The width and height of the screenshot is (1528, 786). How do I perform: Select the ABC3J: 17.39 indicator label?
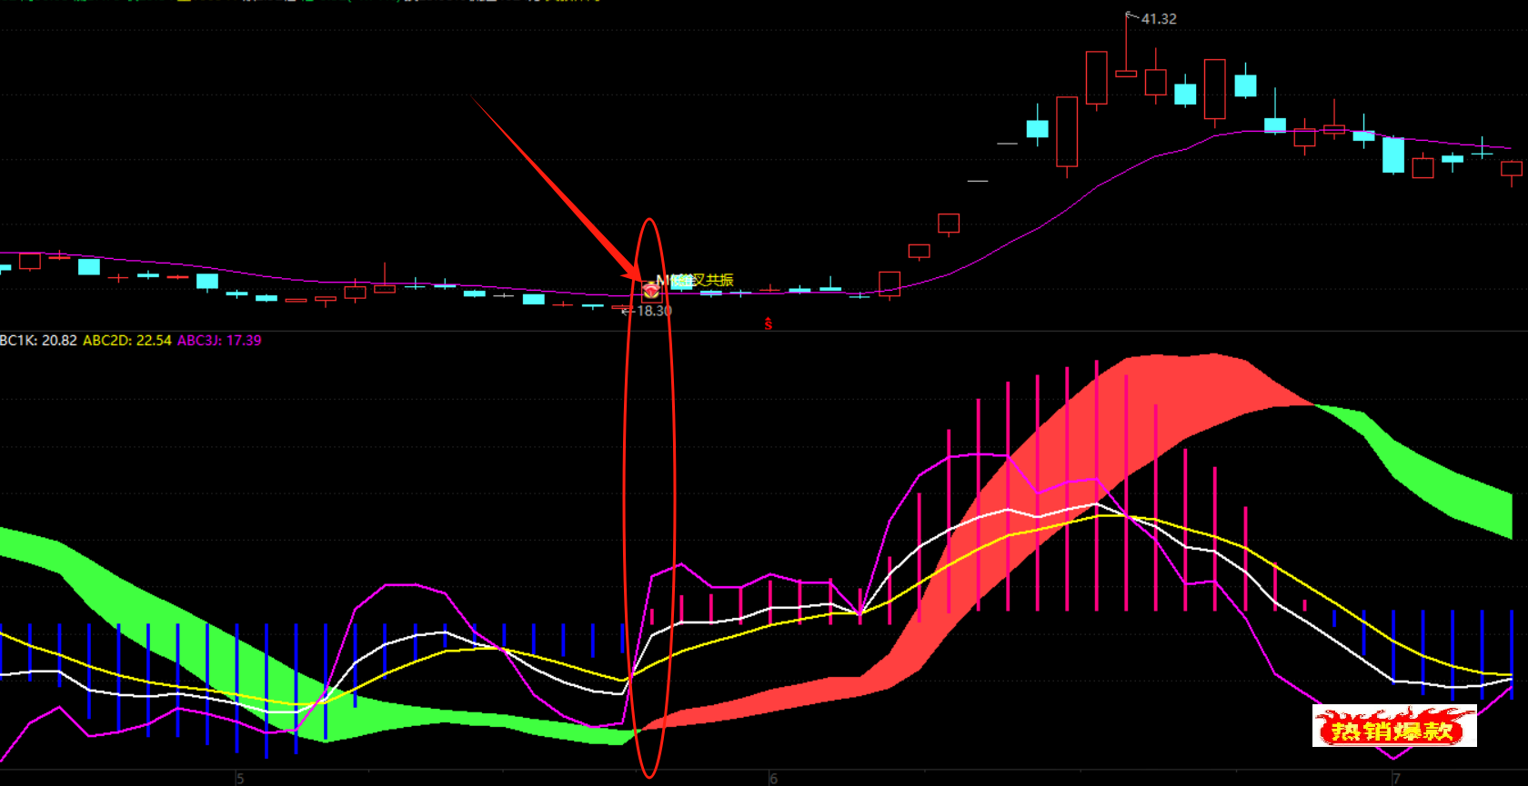[x=219, y=341]
